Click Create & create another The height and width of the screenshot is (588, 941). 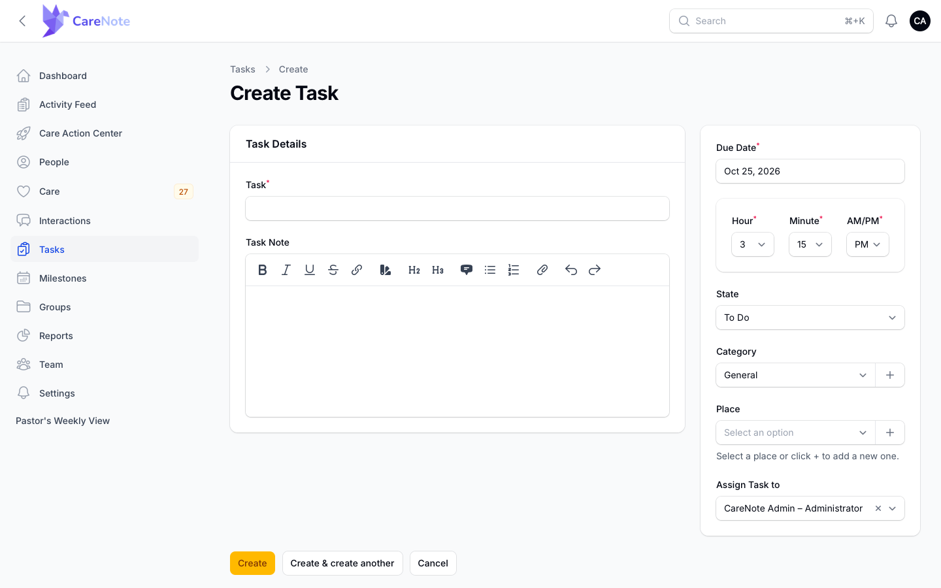click(342, 563)
